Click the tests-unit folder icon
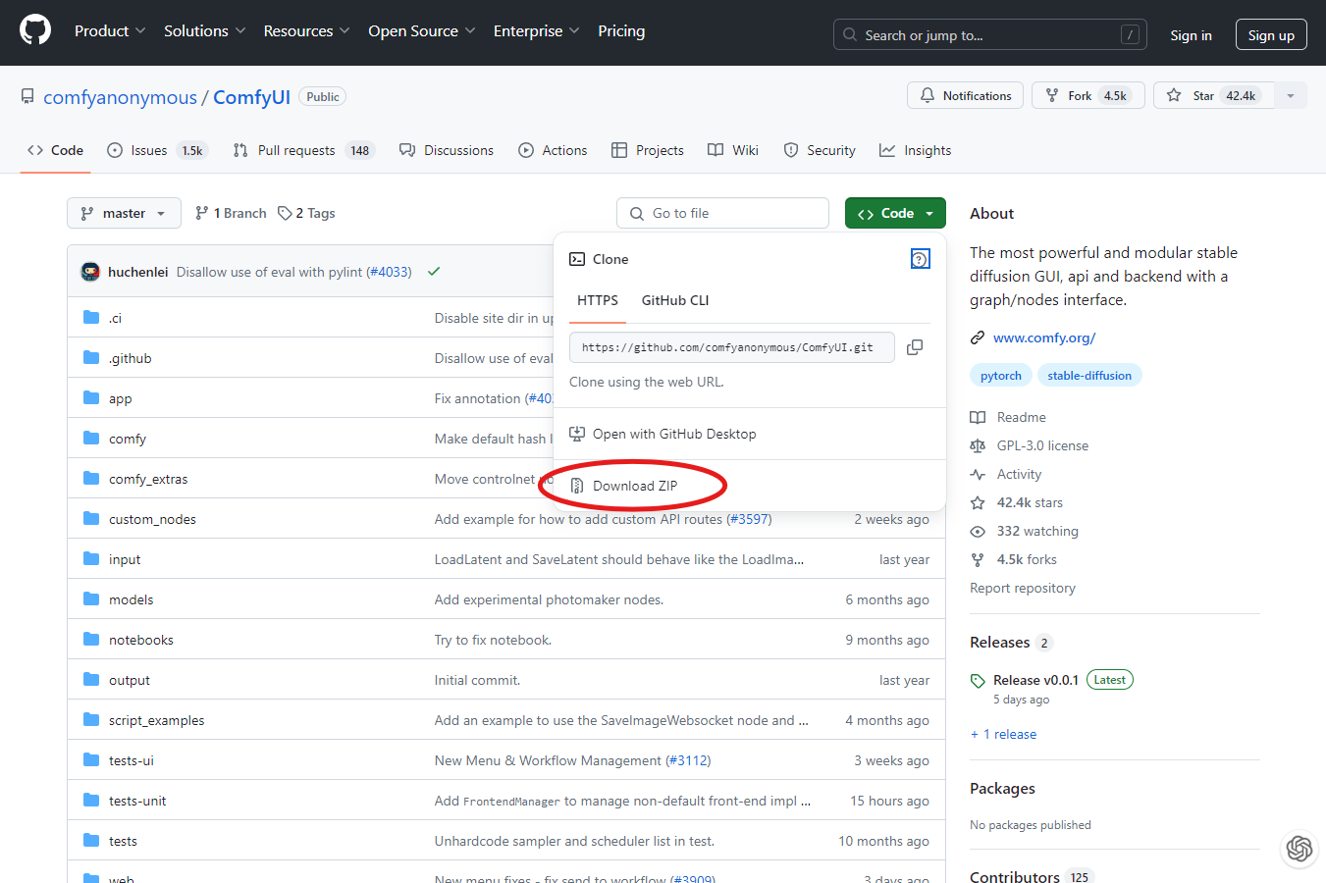 (91, 800)
